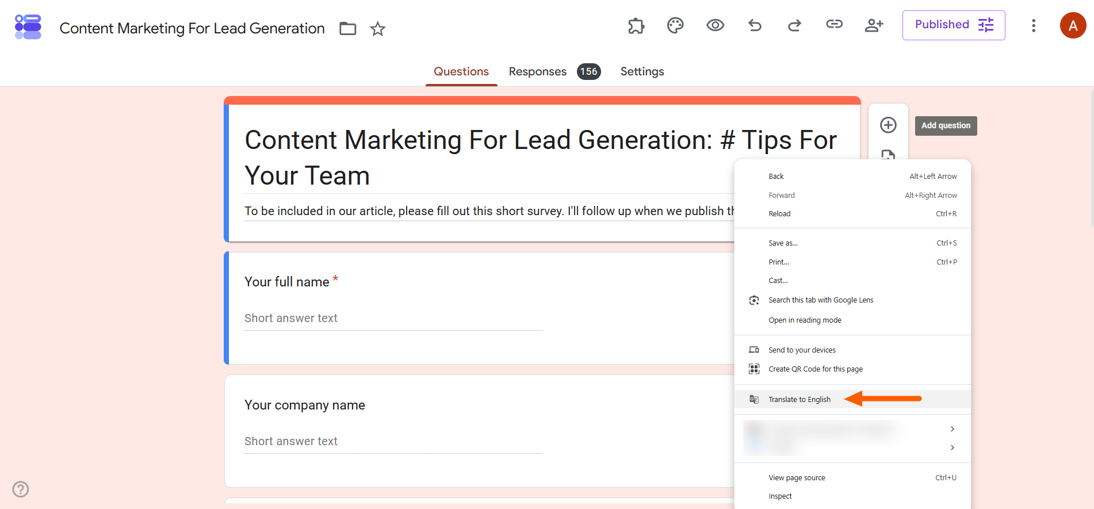
Task: Move form to folder icon
Action: pyautogui.click(x=348, y=28)
